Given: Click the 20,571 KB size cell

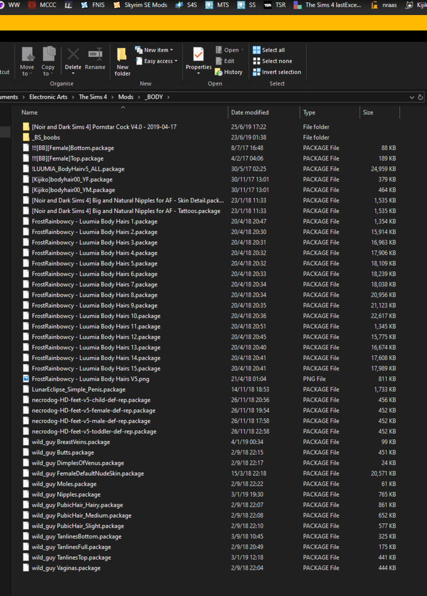Looking at the screenshot, I should [x=383, y=473].
